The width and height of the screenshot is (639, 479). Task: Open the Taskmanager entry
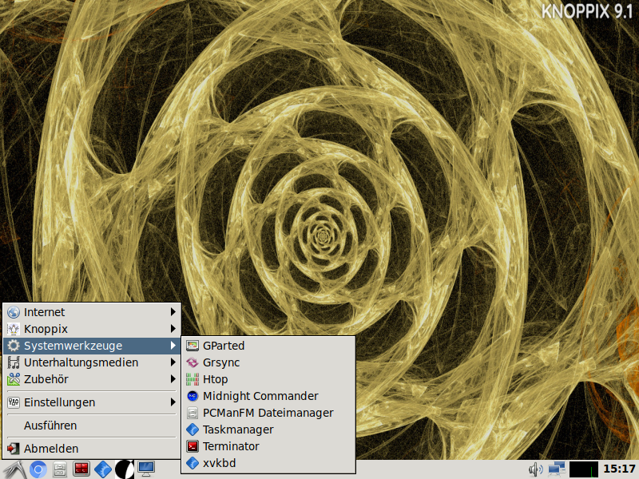click(268, 430)
